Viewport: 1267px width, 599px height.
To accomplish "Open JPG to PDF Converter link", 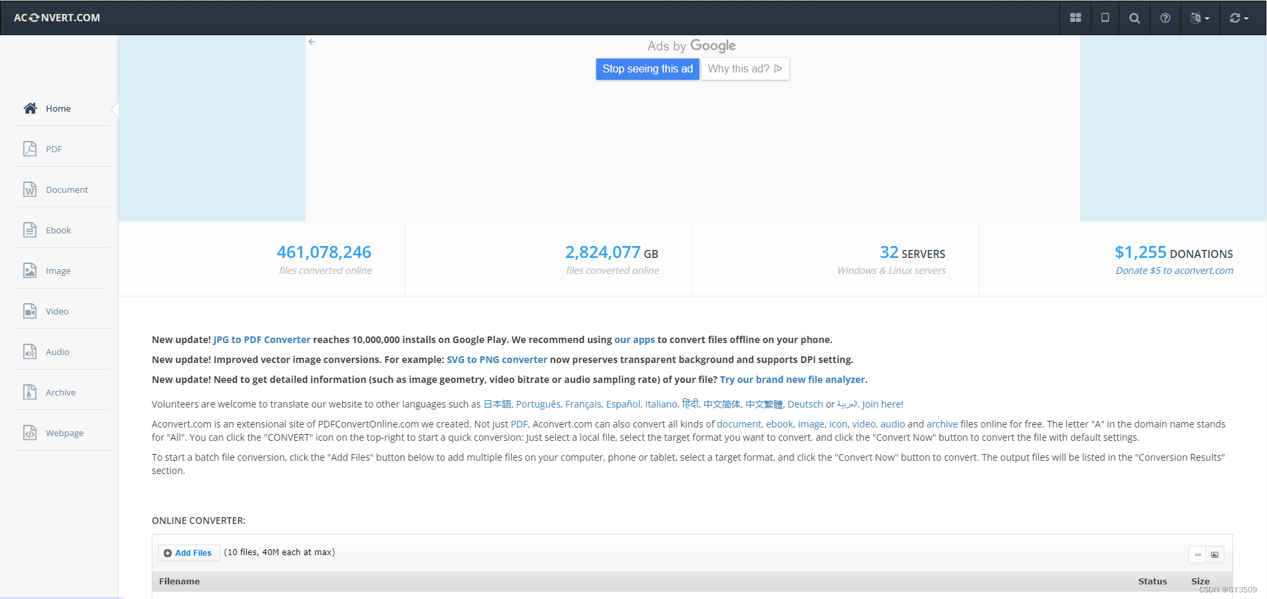I will tap(262, 340).
